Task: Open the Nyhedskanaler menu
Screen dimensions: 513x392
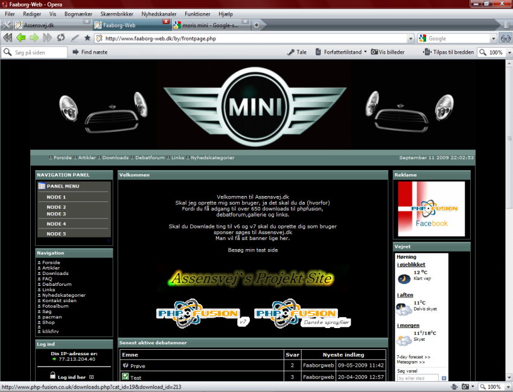Action: tap(159, 14)
